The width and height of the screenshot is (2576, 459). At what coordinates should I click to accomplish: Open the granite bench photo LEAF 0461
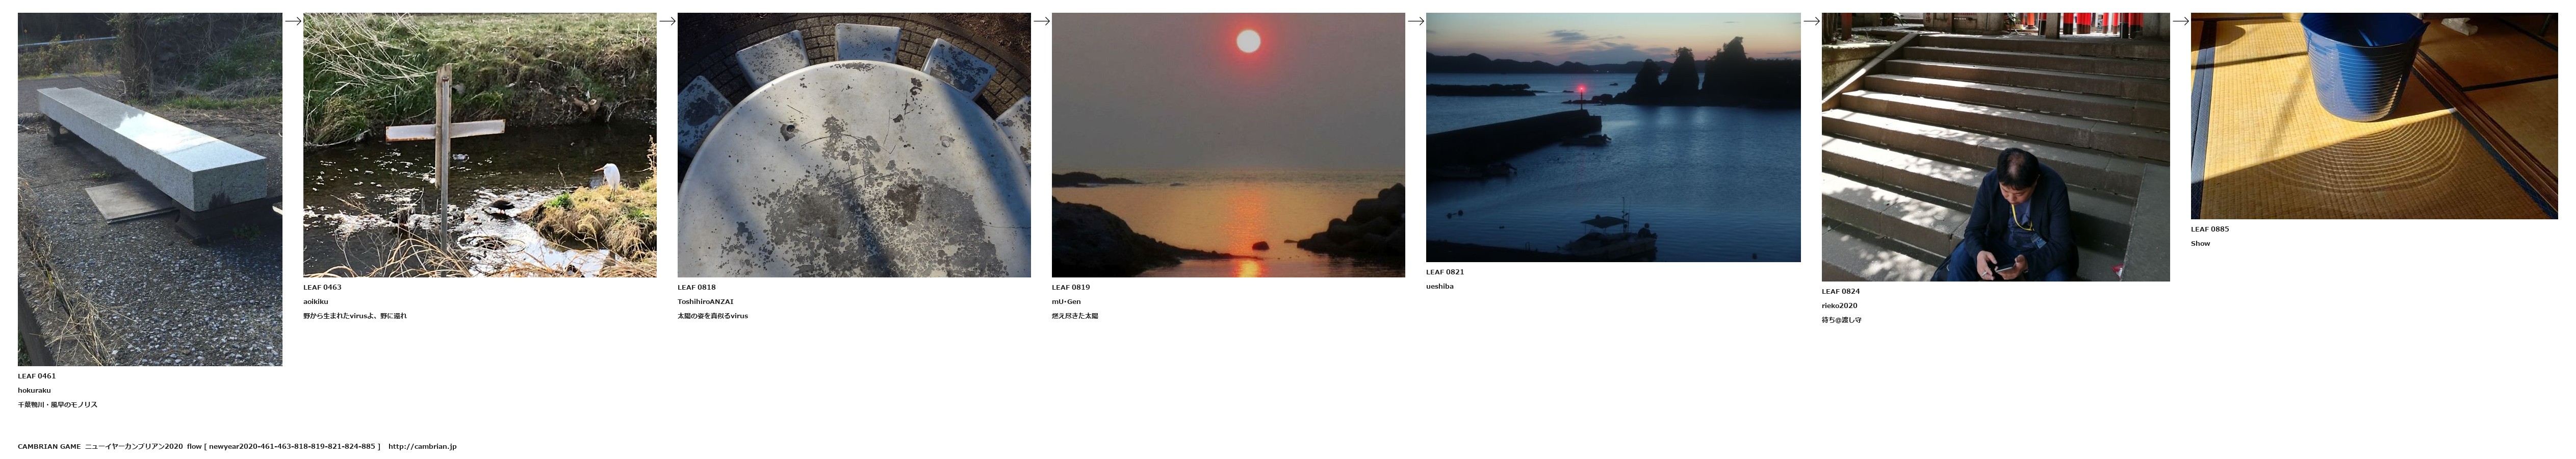[150, 189]
